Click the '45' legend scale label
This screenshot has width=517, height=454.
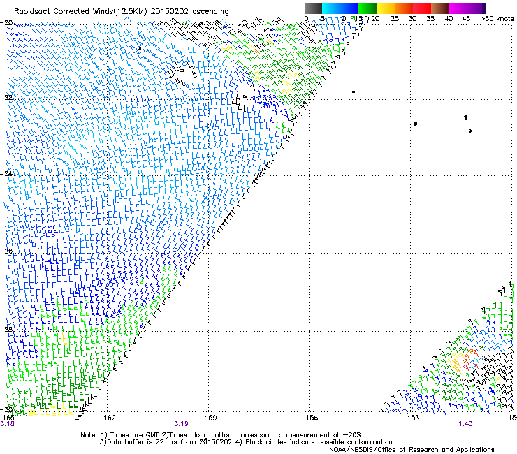466,19
